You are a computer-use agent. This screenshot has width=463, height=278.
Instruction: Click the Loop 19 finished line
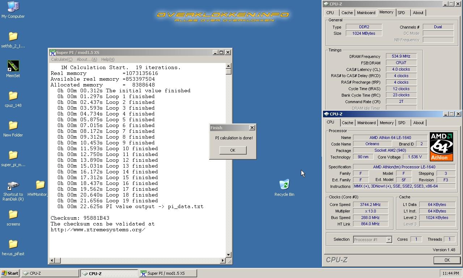point(108,201)
